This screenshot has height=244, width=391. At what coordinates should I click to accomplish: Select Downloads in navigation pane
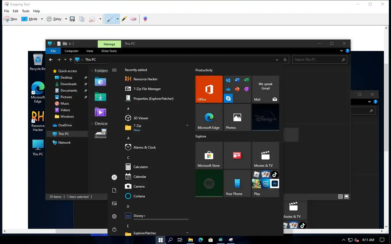[x=68, y=84]
